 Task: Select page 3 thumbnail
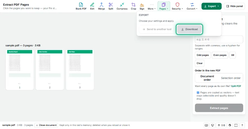(x=80, y=69)
